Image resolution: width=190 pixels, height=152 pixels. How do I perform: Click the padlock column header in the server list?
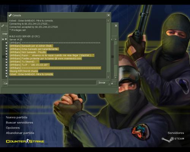(x=3, y=39)
